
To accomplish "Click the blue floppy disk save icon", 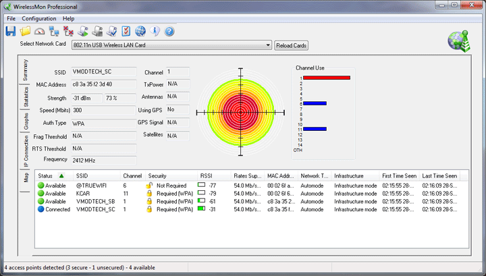I will (11, 31).
